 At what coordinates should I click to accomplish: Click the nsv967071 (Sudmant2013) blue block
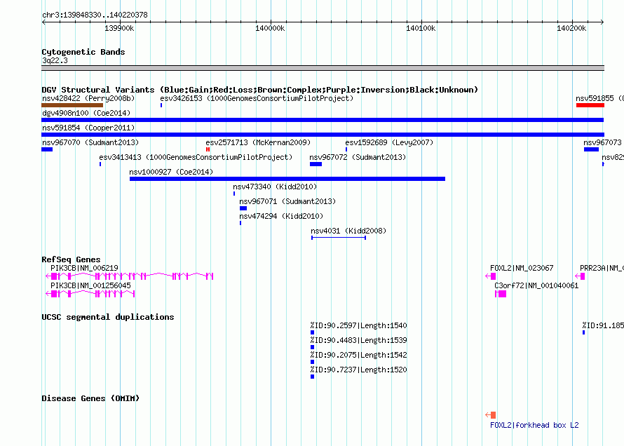[x=243, y=208]
